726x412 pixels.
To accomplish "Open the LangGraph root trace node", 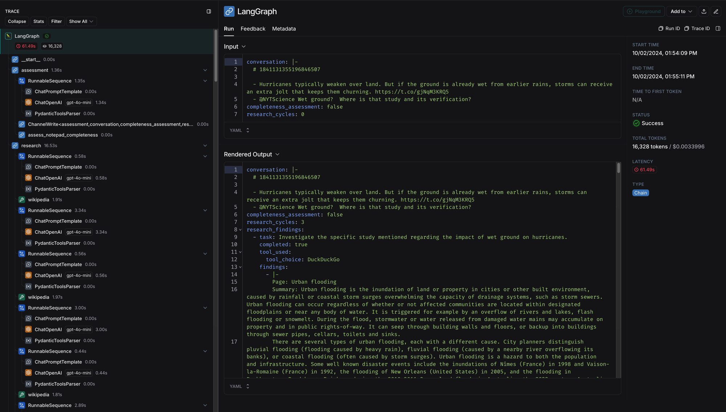I will (27, 36).
